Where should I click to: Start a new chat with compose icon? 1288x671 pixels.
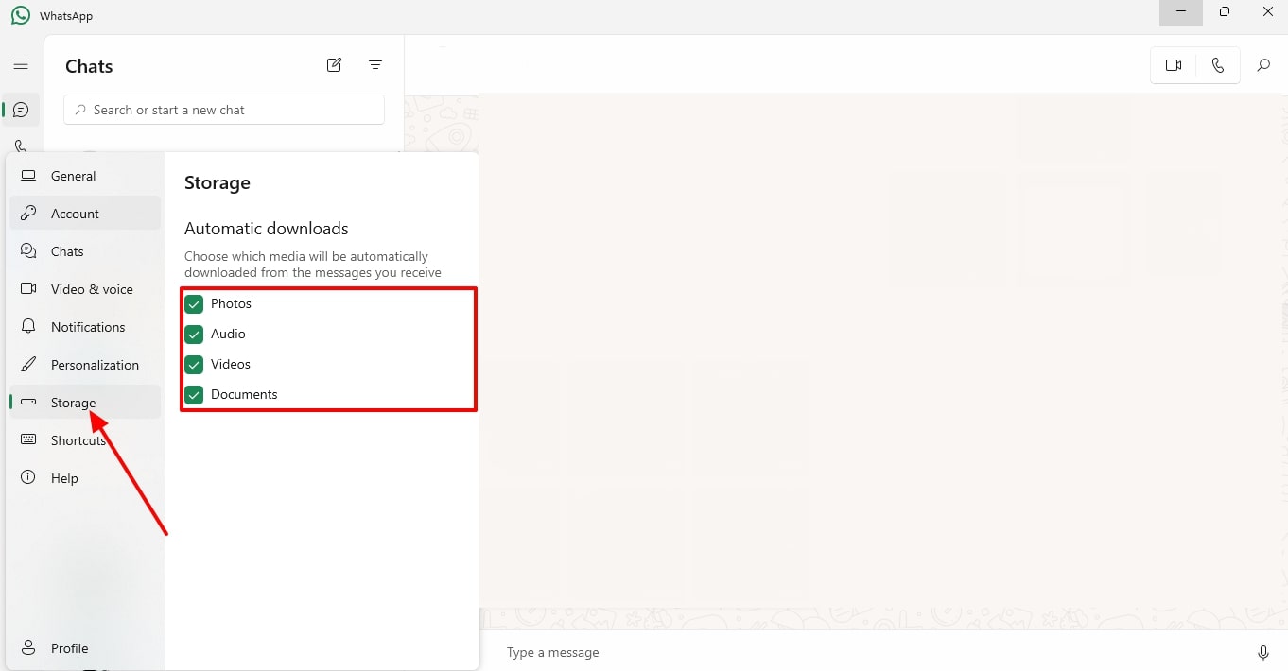[x=334, y=65]
